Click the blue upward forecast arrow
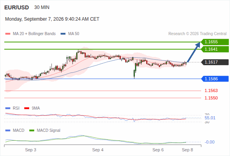Image resolution: width=230 pixels, height=156 pixels. click(194, 52)
